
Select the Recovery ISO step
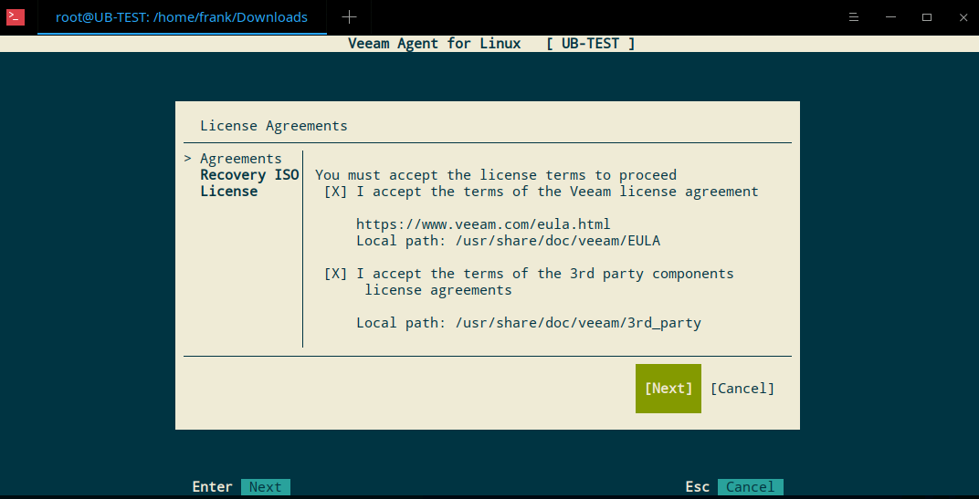coord(249,174)
